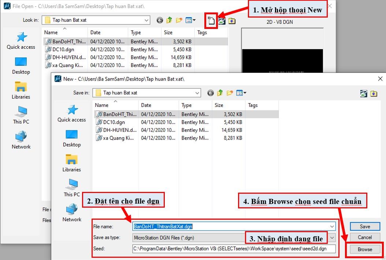The width and height of the screenshot is (386, 260).
Task: Click the Browse button for seed file
Action: (365, 249)
